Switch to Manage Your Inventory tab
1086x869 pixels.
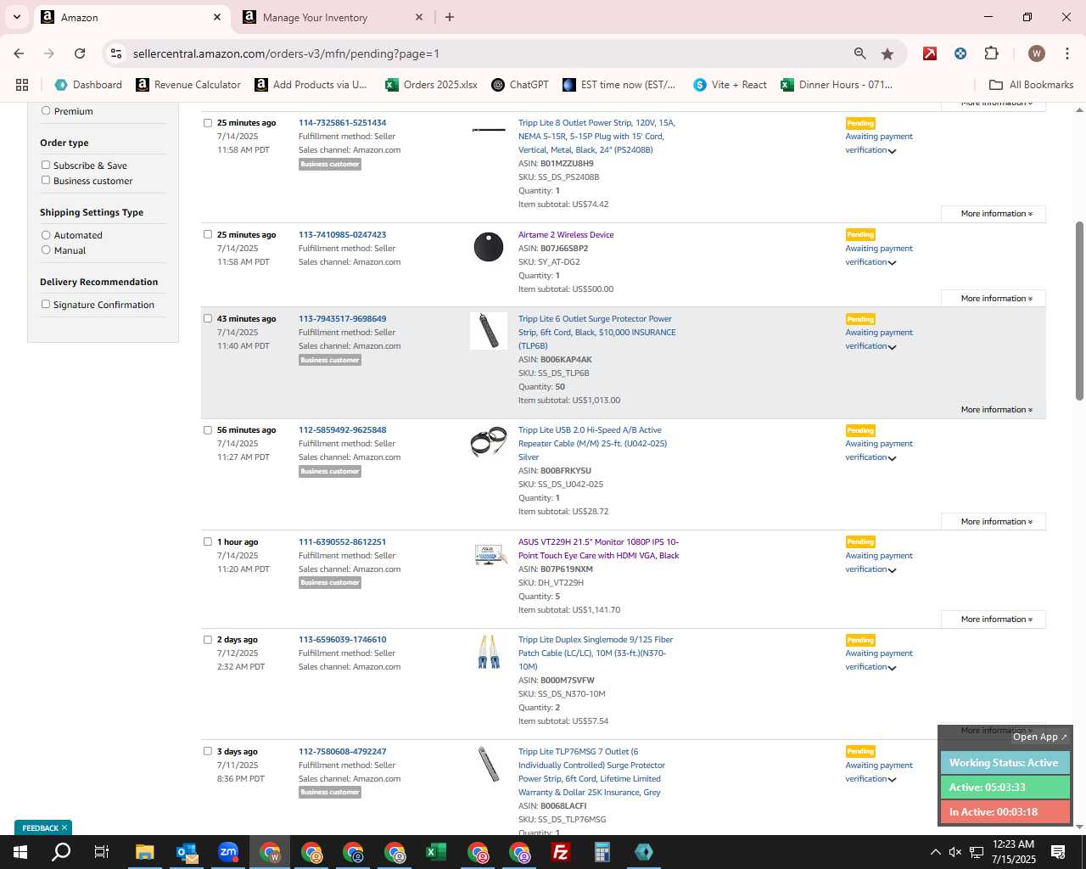[333, 17]
